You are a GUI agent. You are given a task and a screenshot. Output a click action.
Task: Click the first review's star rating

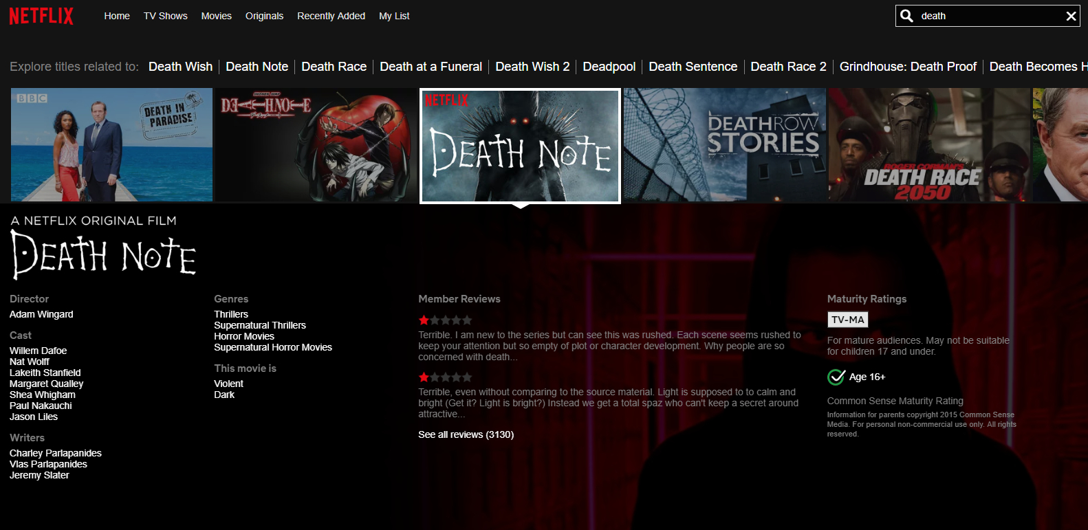(x=445, y=320)
